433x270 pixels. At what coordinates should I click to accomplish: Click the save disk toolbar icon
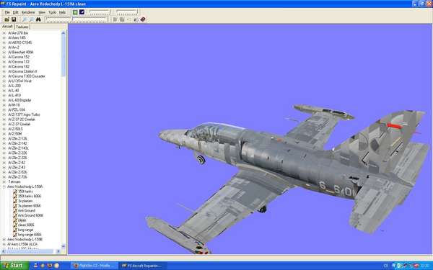pyautogui.click(x=14, y=19)
